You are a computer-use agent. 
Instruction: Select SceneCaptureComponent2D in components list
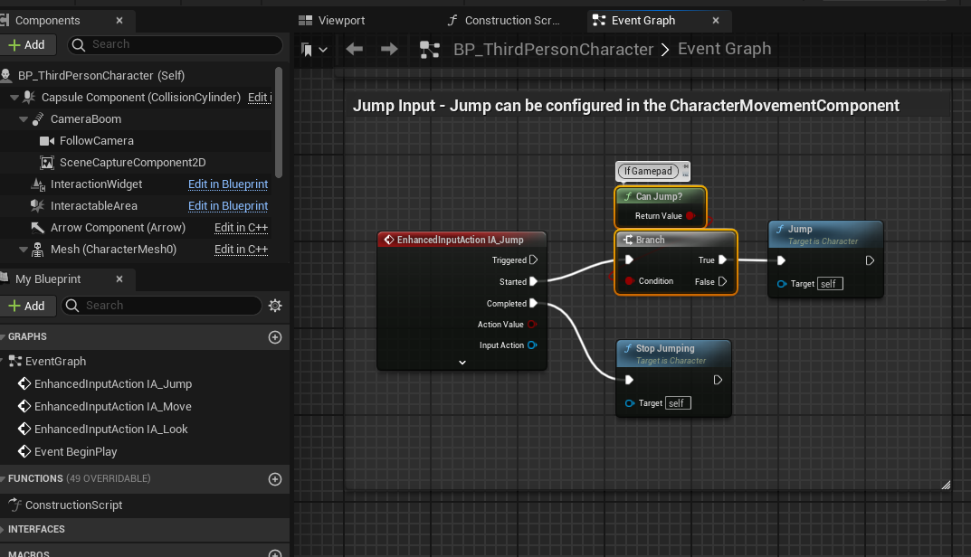(x=132, y=162)
